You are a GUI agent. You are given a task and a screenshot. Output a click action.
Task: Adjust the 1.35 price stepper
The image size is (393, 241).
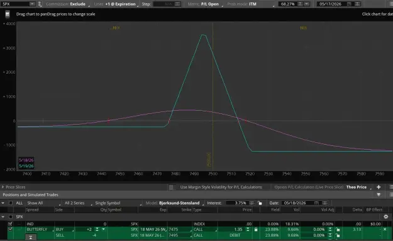point(248,230)
